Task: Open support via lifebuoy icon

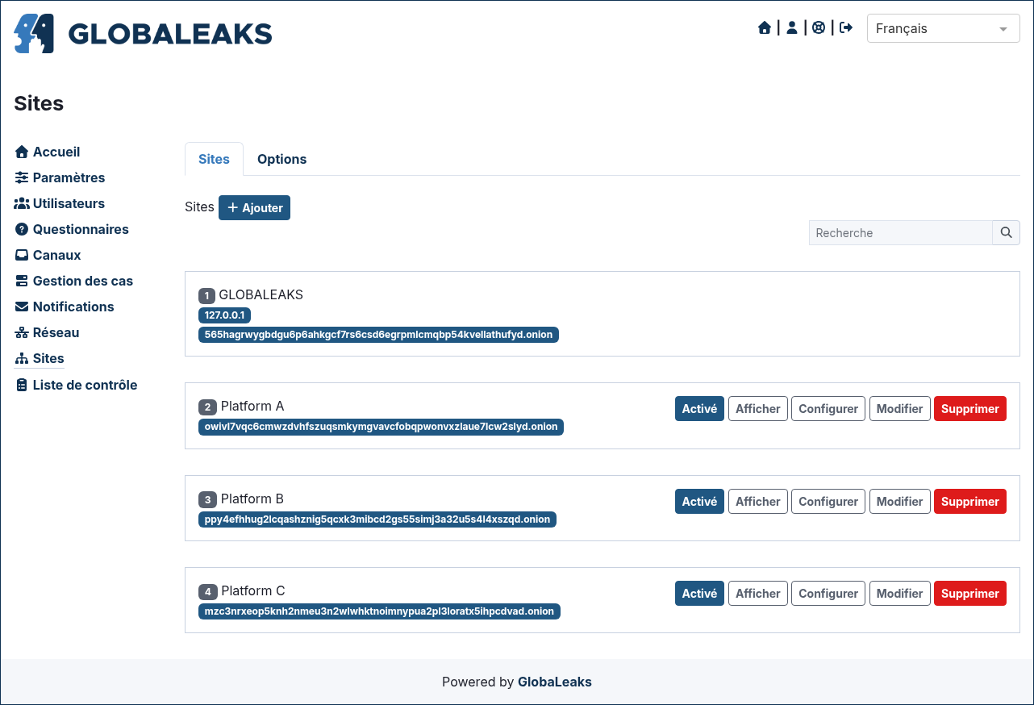Action: pos(819,28)
